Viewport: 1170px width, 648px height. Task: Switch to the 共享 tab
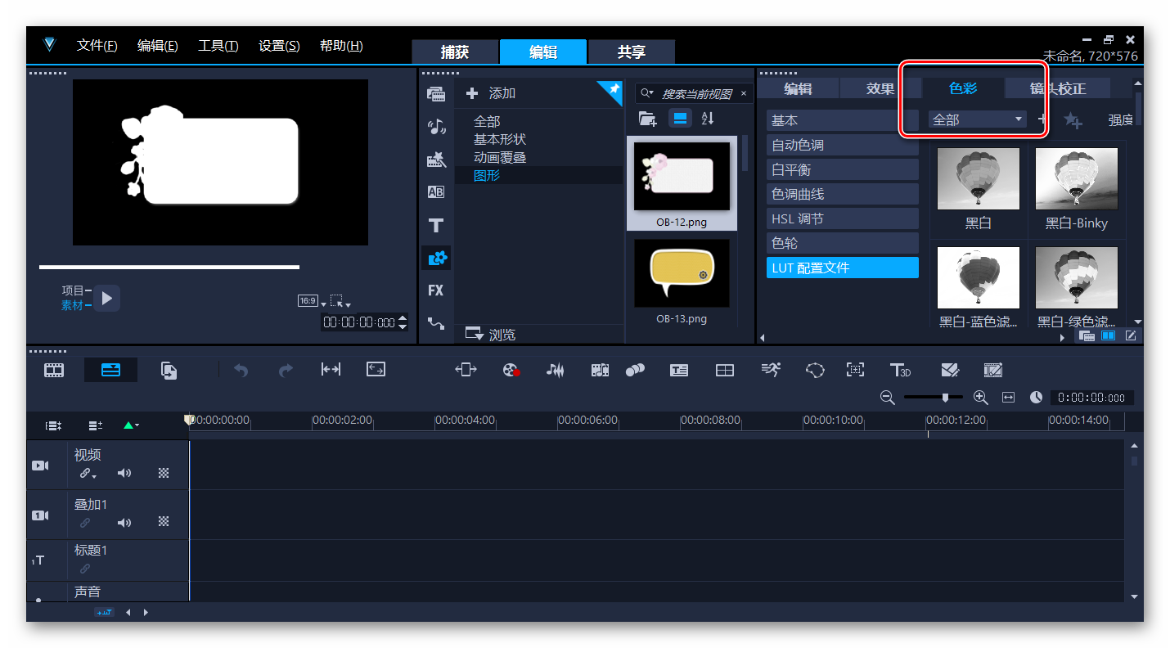[x=631, y=52]
